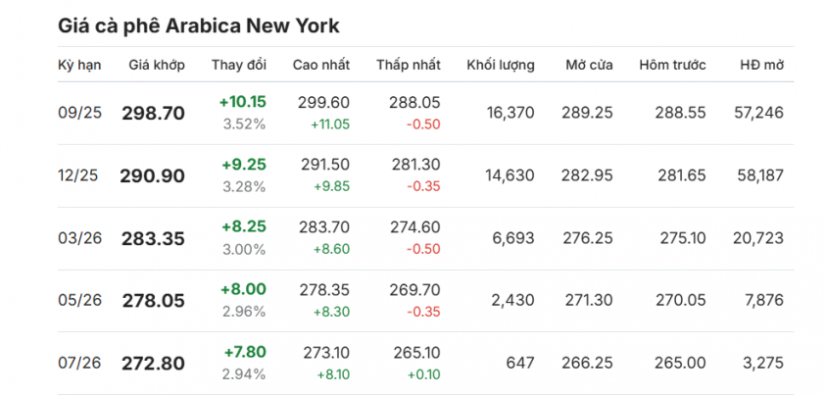Click the +10.15 change value
825x395 pixels.
(243, 102)
